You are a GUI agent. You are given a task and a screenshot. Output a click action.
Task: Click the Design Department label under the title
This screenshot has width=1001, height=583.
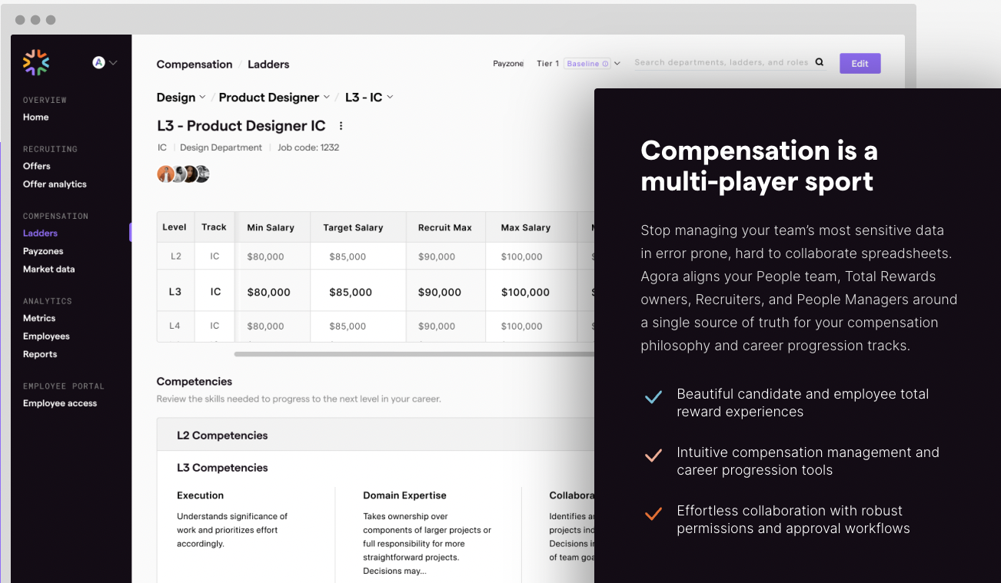pos(221,147)
